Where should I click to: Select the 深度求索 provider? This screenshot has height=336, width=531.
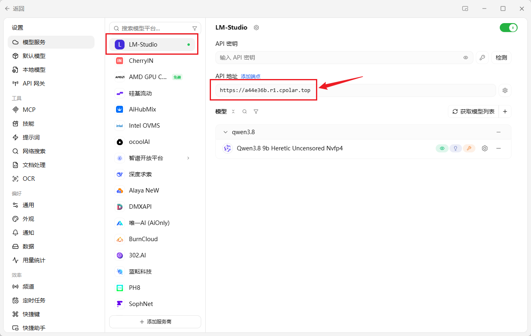coord(152,174)
